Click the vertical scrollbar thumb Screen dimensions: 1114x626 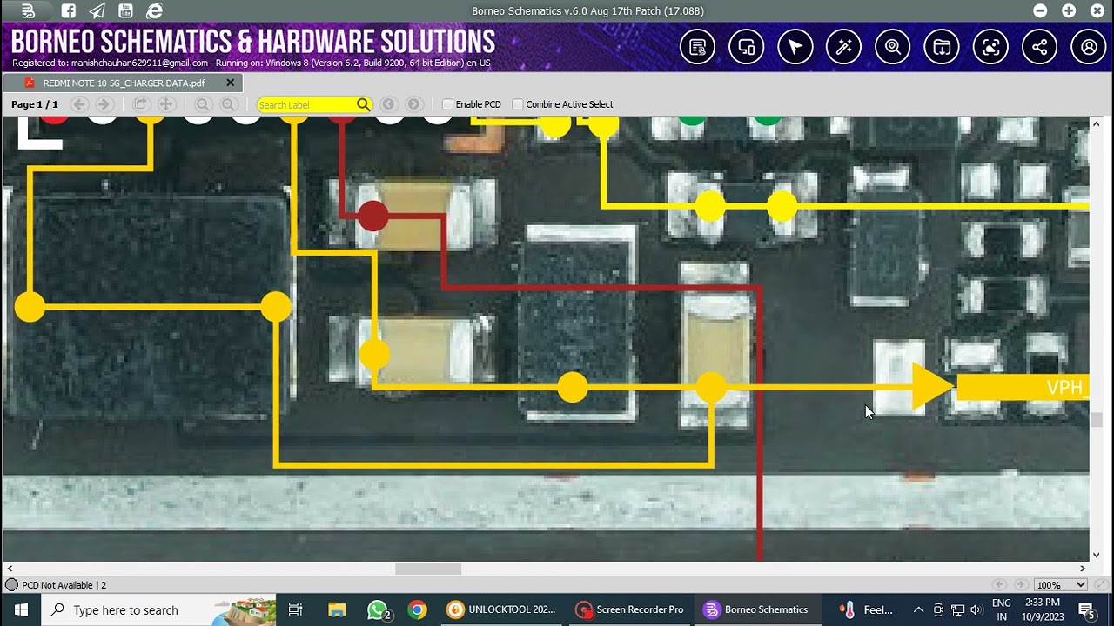[x=1097, y=420]
